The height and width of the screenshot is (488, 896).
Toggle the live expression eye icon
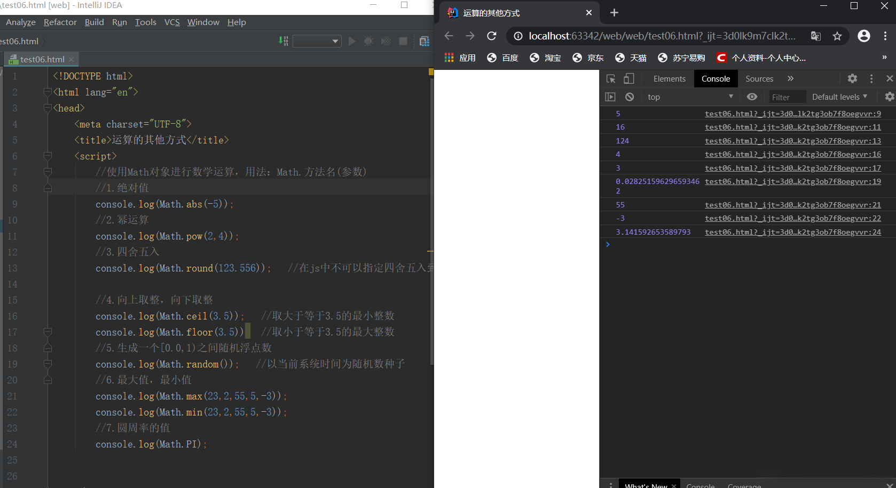coord(752,97)
